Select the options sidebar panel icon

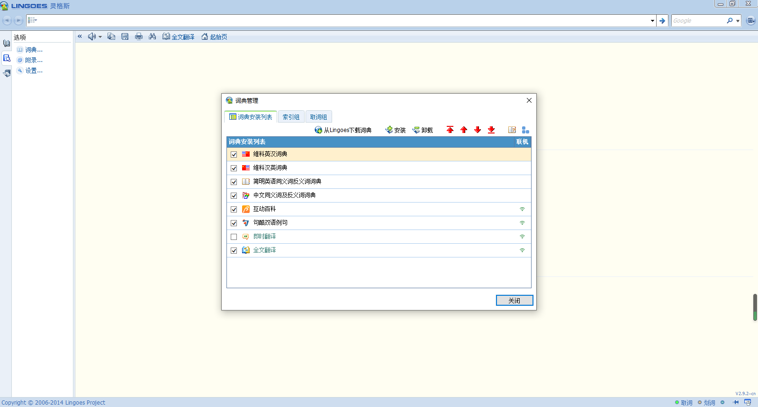7,58
